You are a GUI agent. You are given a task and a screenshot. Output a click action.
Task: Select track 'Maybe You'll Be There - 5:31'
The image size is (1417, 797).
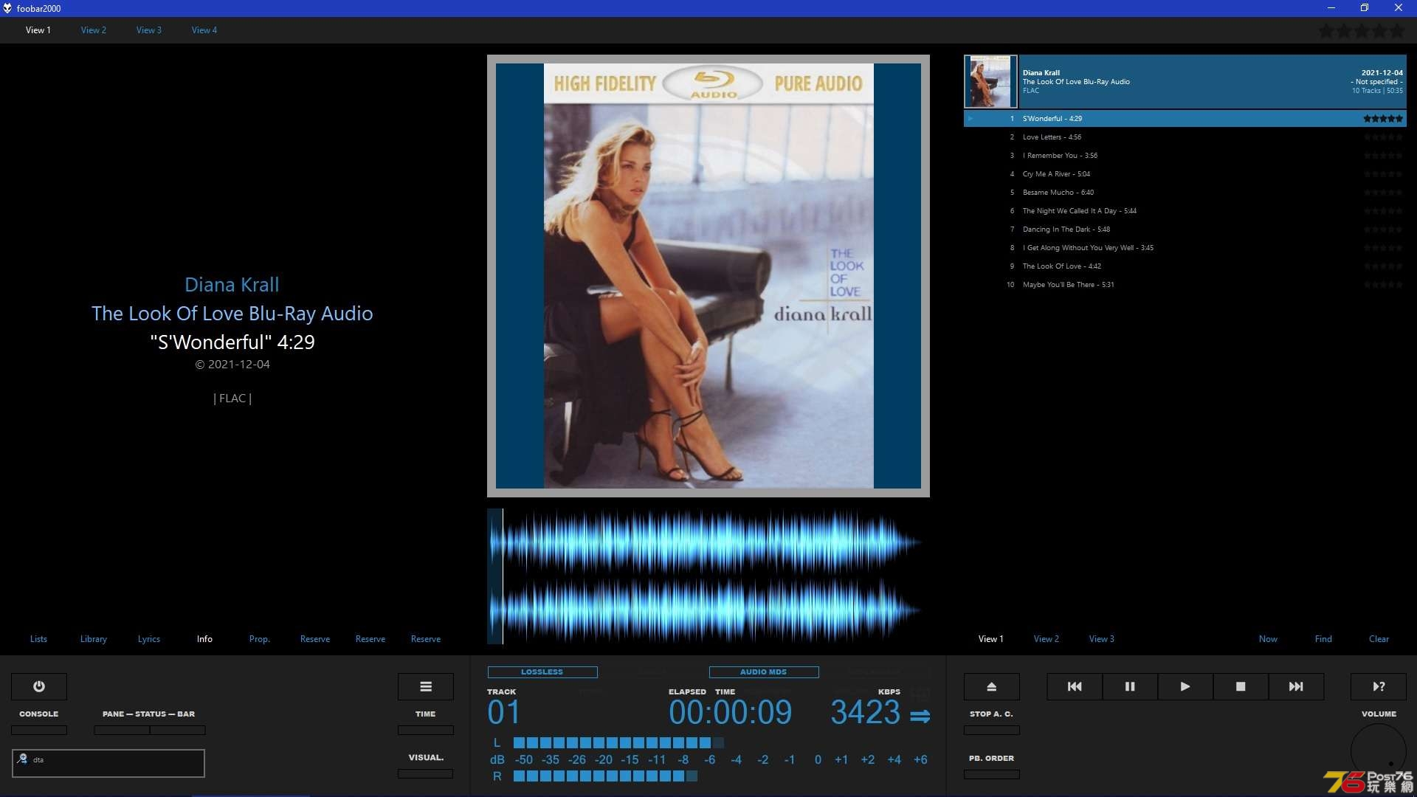pos(1185,285)
